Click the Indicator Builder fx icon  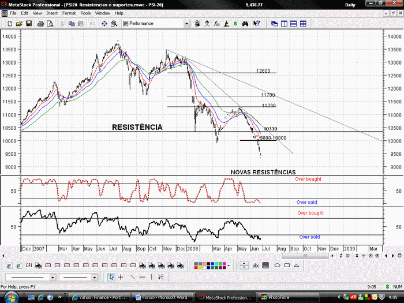pyautogui.click(x=216, y=24)
